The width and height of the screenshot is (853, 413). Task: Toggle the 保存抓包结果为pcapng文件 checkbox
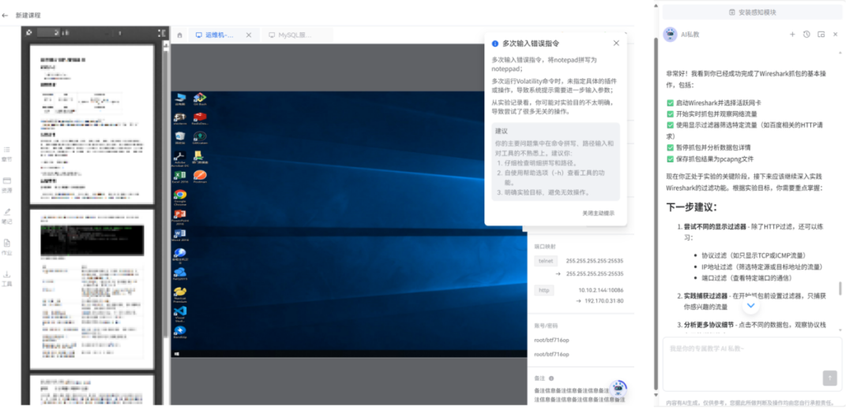click(670, 158)
